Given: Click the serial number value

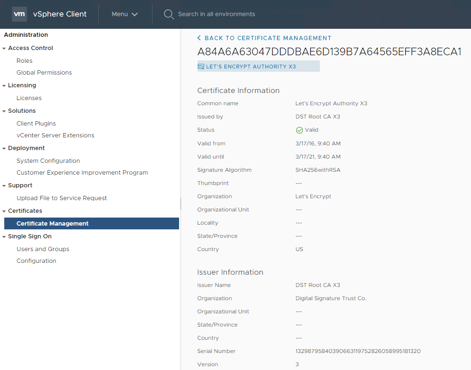Looking at the screenshot, I should click(358, 351).
